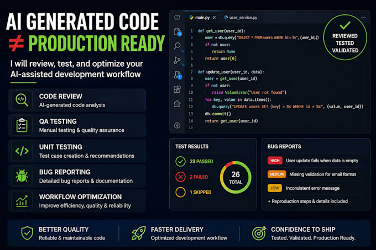Click the Bug Reporting green bug icon
The image size is (376, 250).
point(22,176)
